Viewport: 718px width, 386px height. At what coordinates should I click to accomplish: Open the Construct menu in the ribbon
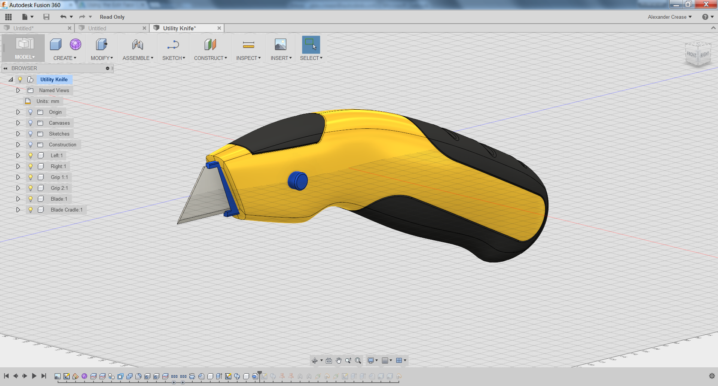pos(210,48)
